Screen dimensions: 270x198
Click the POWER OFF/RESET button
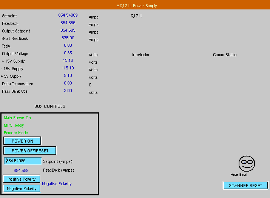pos(30,151)
